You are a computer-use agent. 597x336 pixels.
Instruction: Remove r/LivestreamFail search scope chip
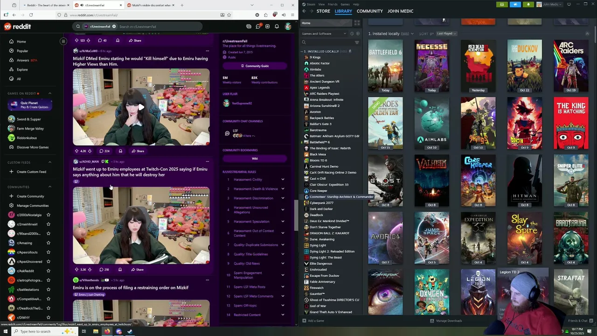tap(114, 27)
